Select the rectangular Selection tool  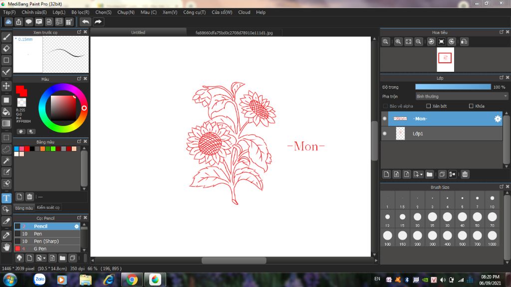tap(6, 138)
